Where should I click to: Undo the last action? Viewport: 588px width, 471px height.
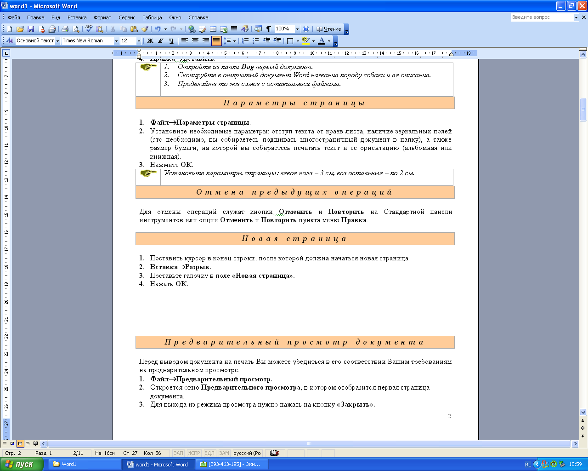(158, 29)
